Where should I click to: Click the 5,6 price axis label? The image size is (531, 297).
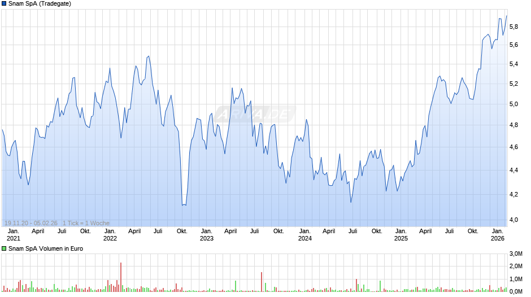(x=513, y=45)
